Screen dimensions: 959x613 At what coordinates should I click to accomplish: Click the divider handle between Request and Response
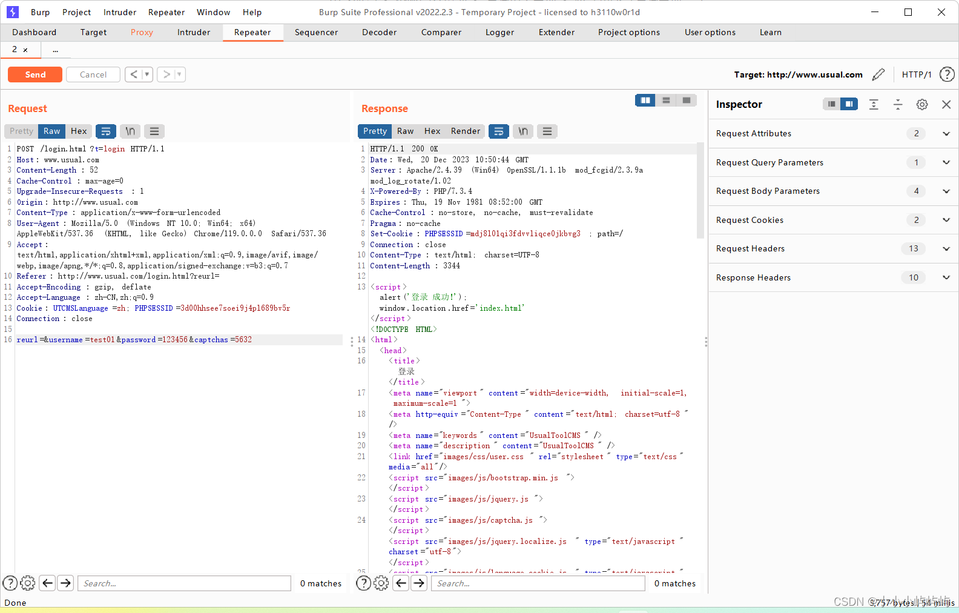352,342
